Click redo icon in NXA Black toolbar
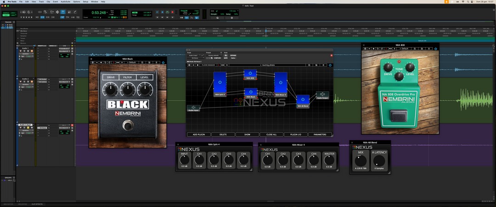496x207 pixels. click(109, 62)
